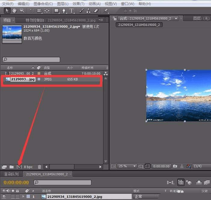Select the Pen tool
The image size is (211, 200).
tap(64, 11)
